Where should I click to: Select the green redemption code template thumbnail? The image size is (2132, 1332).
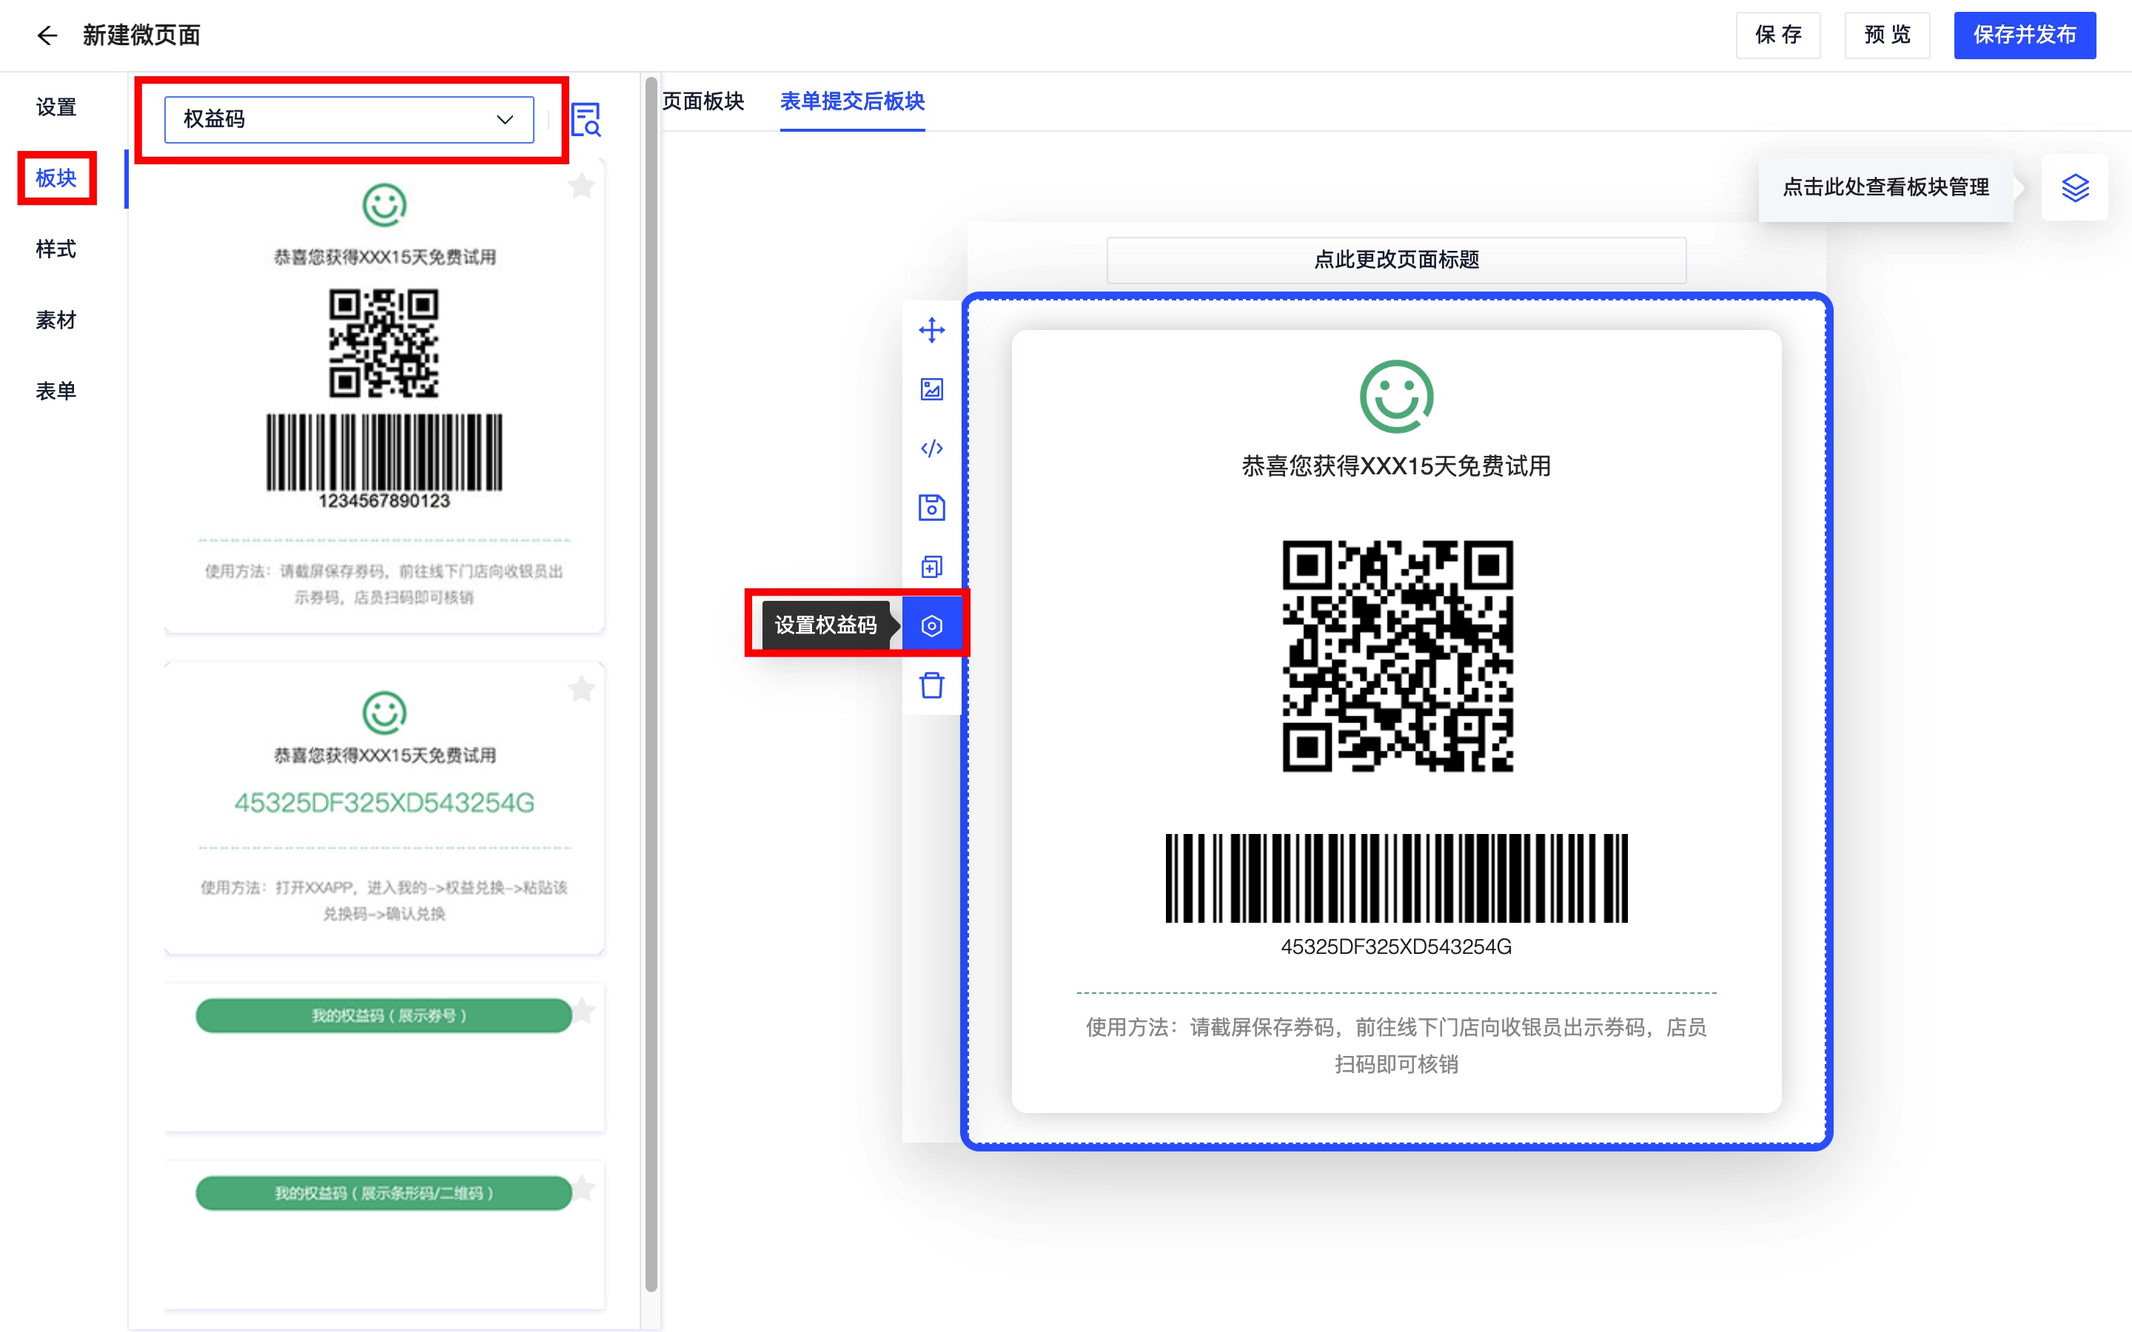point(384,808)
